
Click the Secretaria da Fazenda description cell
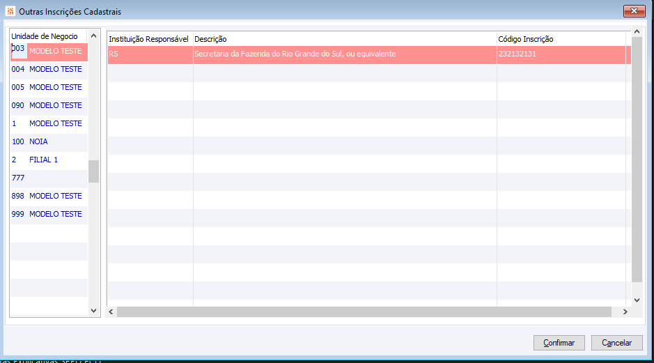(345, 54)
